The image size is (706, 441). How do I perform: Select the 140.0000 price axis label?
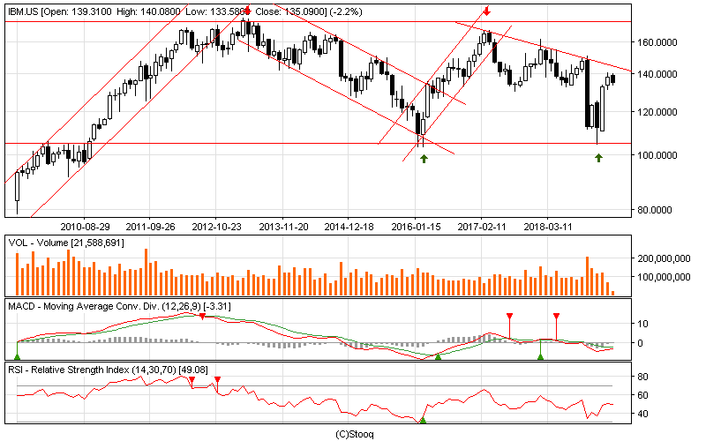[657, 74]
